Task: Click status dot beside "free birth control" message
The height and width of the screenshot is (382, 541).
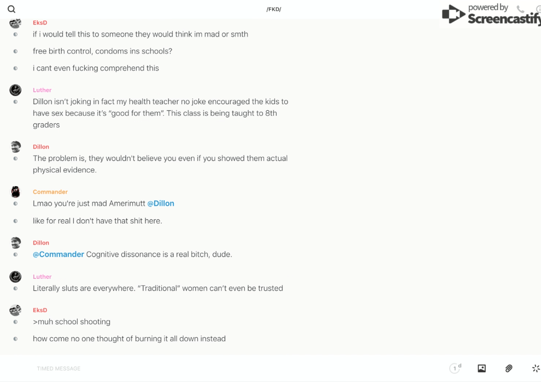Action: (x=15, y=51)
